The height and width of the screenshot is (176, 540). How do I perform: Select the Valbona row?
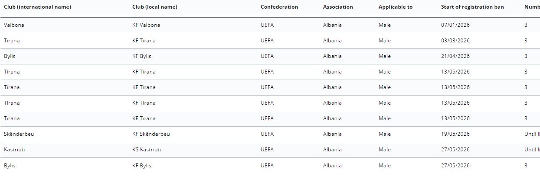pyautogui.click(x=270, y=25)
